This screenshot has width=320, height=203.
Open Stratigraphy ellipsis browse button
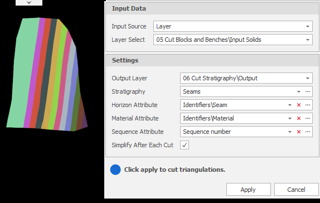[x=308, y=91]
